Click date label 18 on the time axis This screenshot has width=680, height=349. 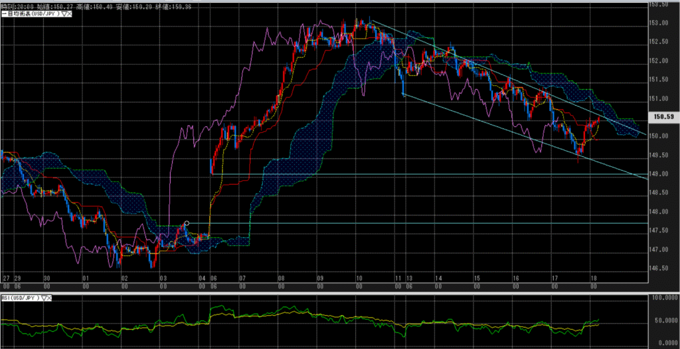[593, 277]
